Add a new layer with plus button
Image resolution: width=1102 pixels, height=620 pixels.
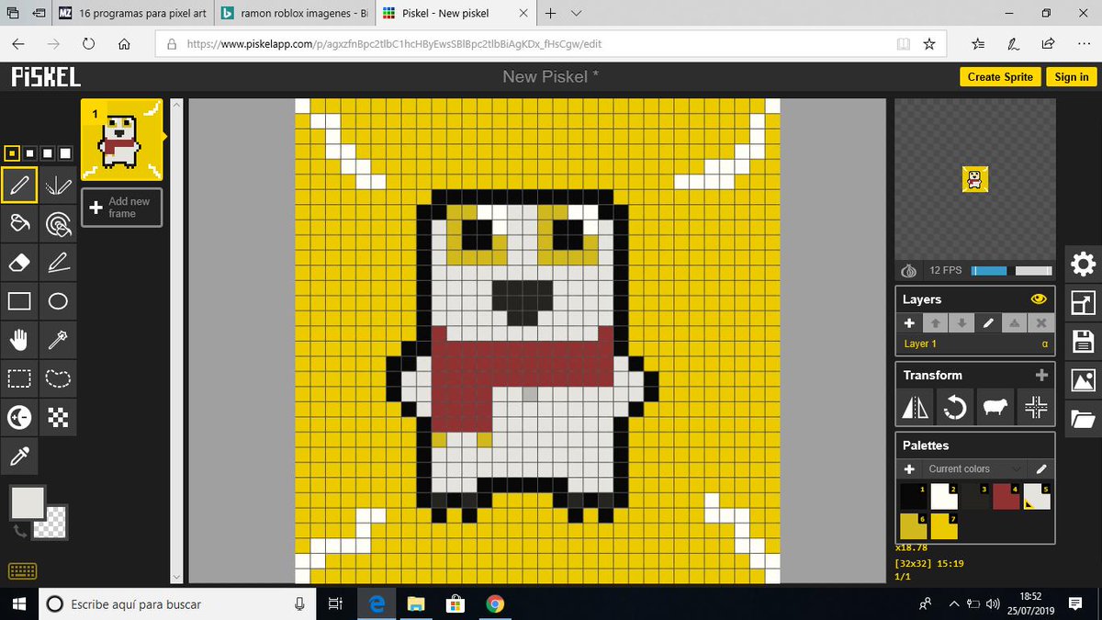point(909,323)
